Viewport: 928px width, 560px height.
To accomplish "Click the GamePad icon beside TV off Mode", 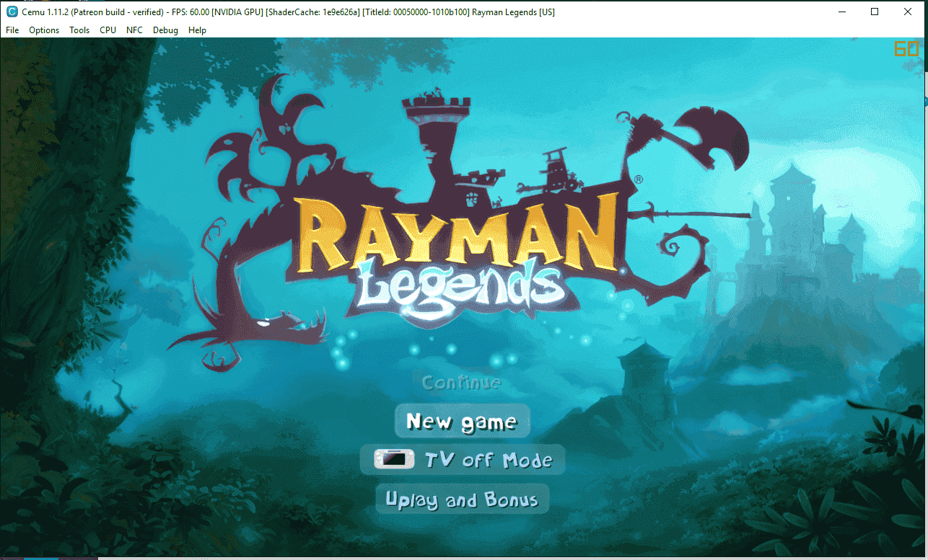I will pyautogui.click(x=395, y=458).
